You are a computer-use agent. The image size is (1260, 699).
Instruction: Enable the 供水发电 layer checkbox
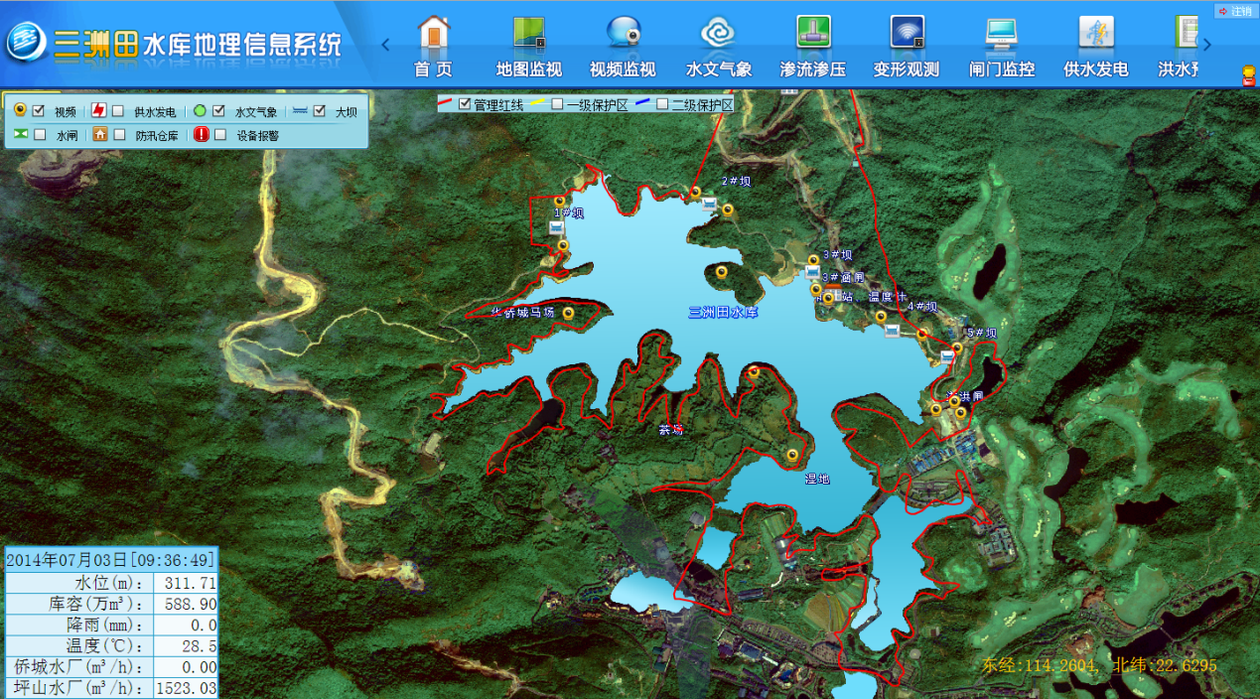(118, 111)
